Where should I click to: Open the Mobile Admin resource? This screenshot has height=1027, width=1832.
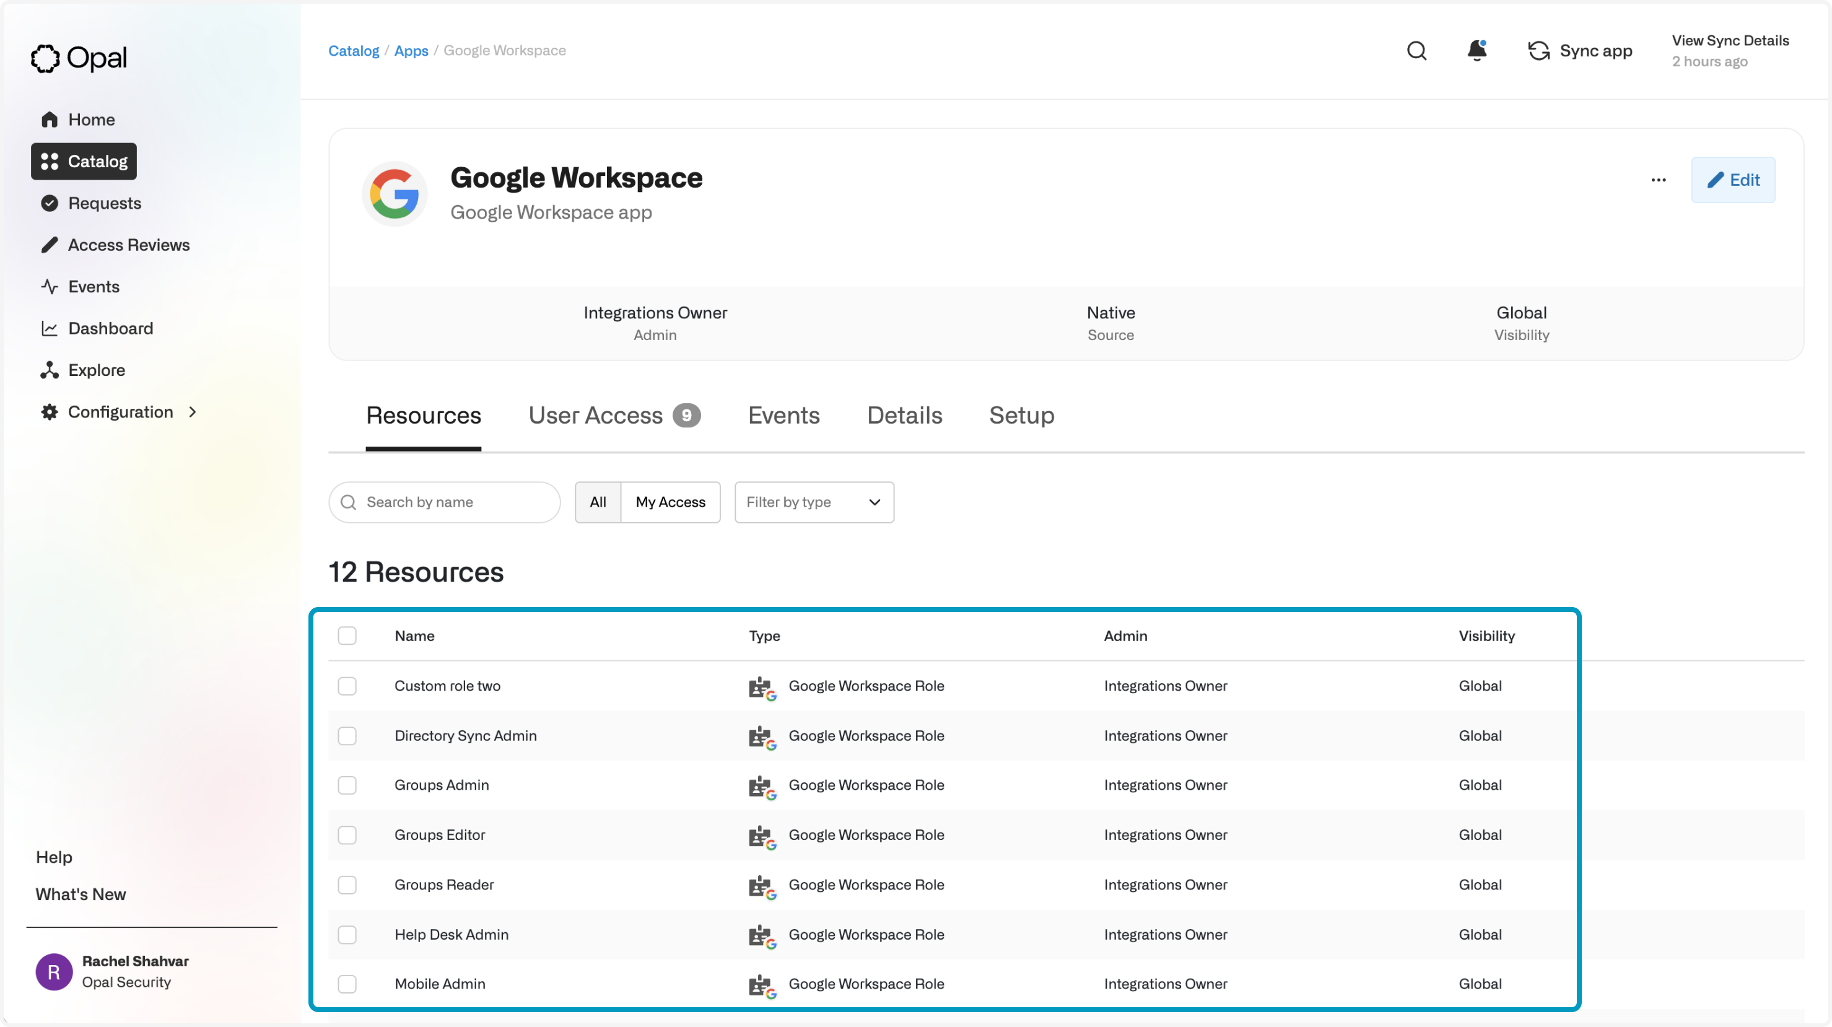440,984
